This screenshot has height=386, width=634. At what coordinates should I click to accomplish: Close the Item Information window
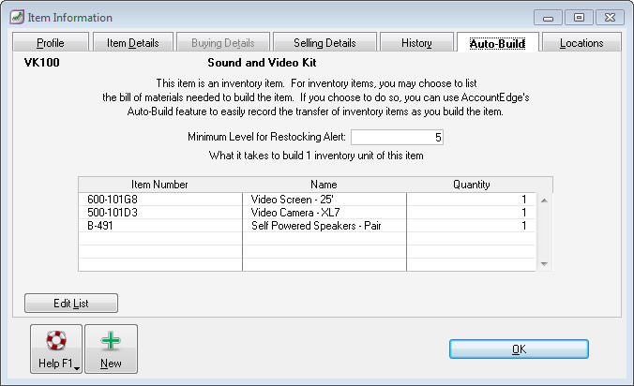tap(610, 18)
